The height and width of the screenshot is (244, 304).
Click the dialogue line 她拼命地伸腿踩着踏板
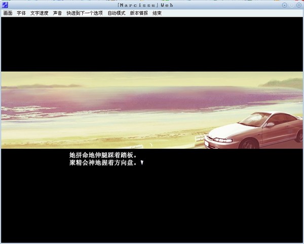pyautogui.click(x=103, y=155)
